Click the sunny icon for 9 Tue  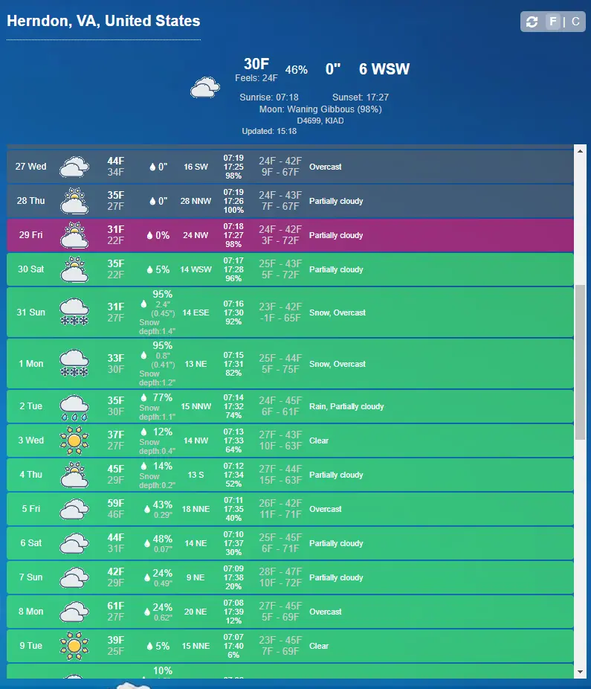point(74,646)
